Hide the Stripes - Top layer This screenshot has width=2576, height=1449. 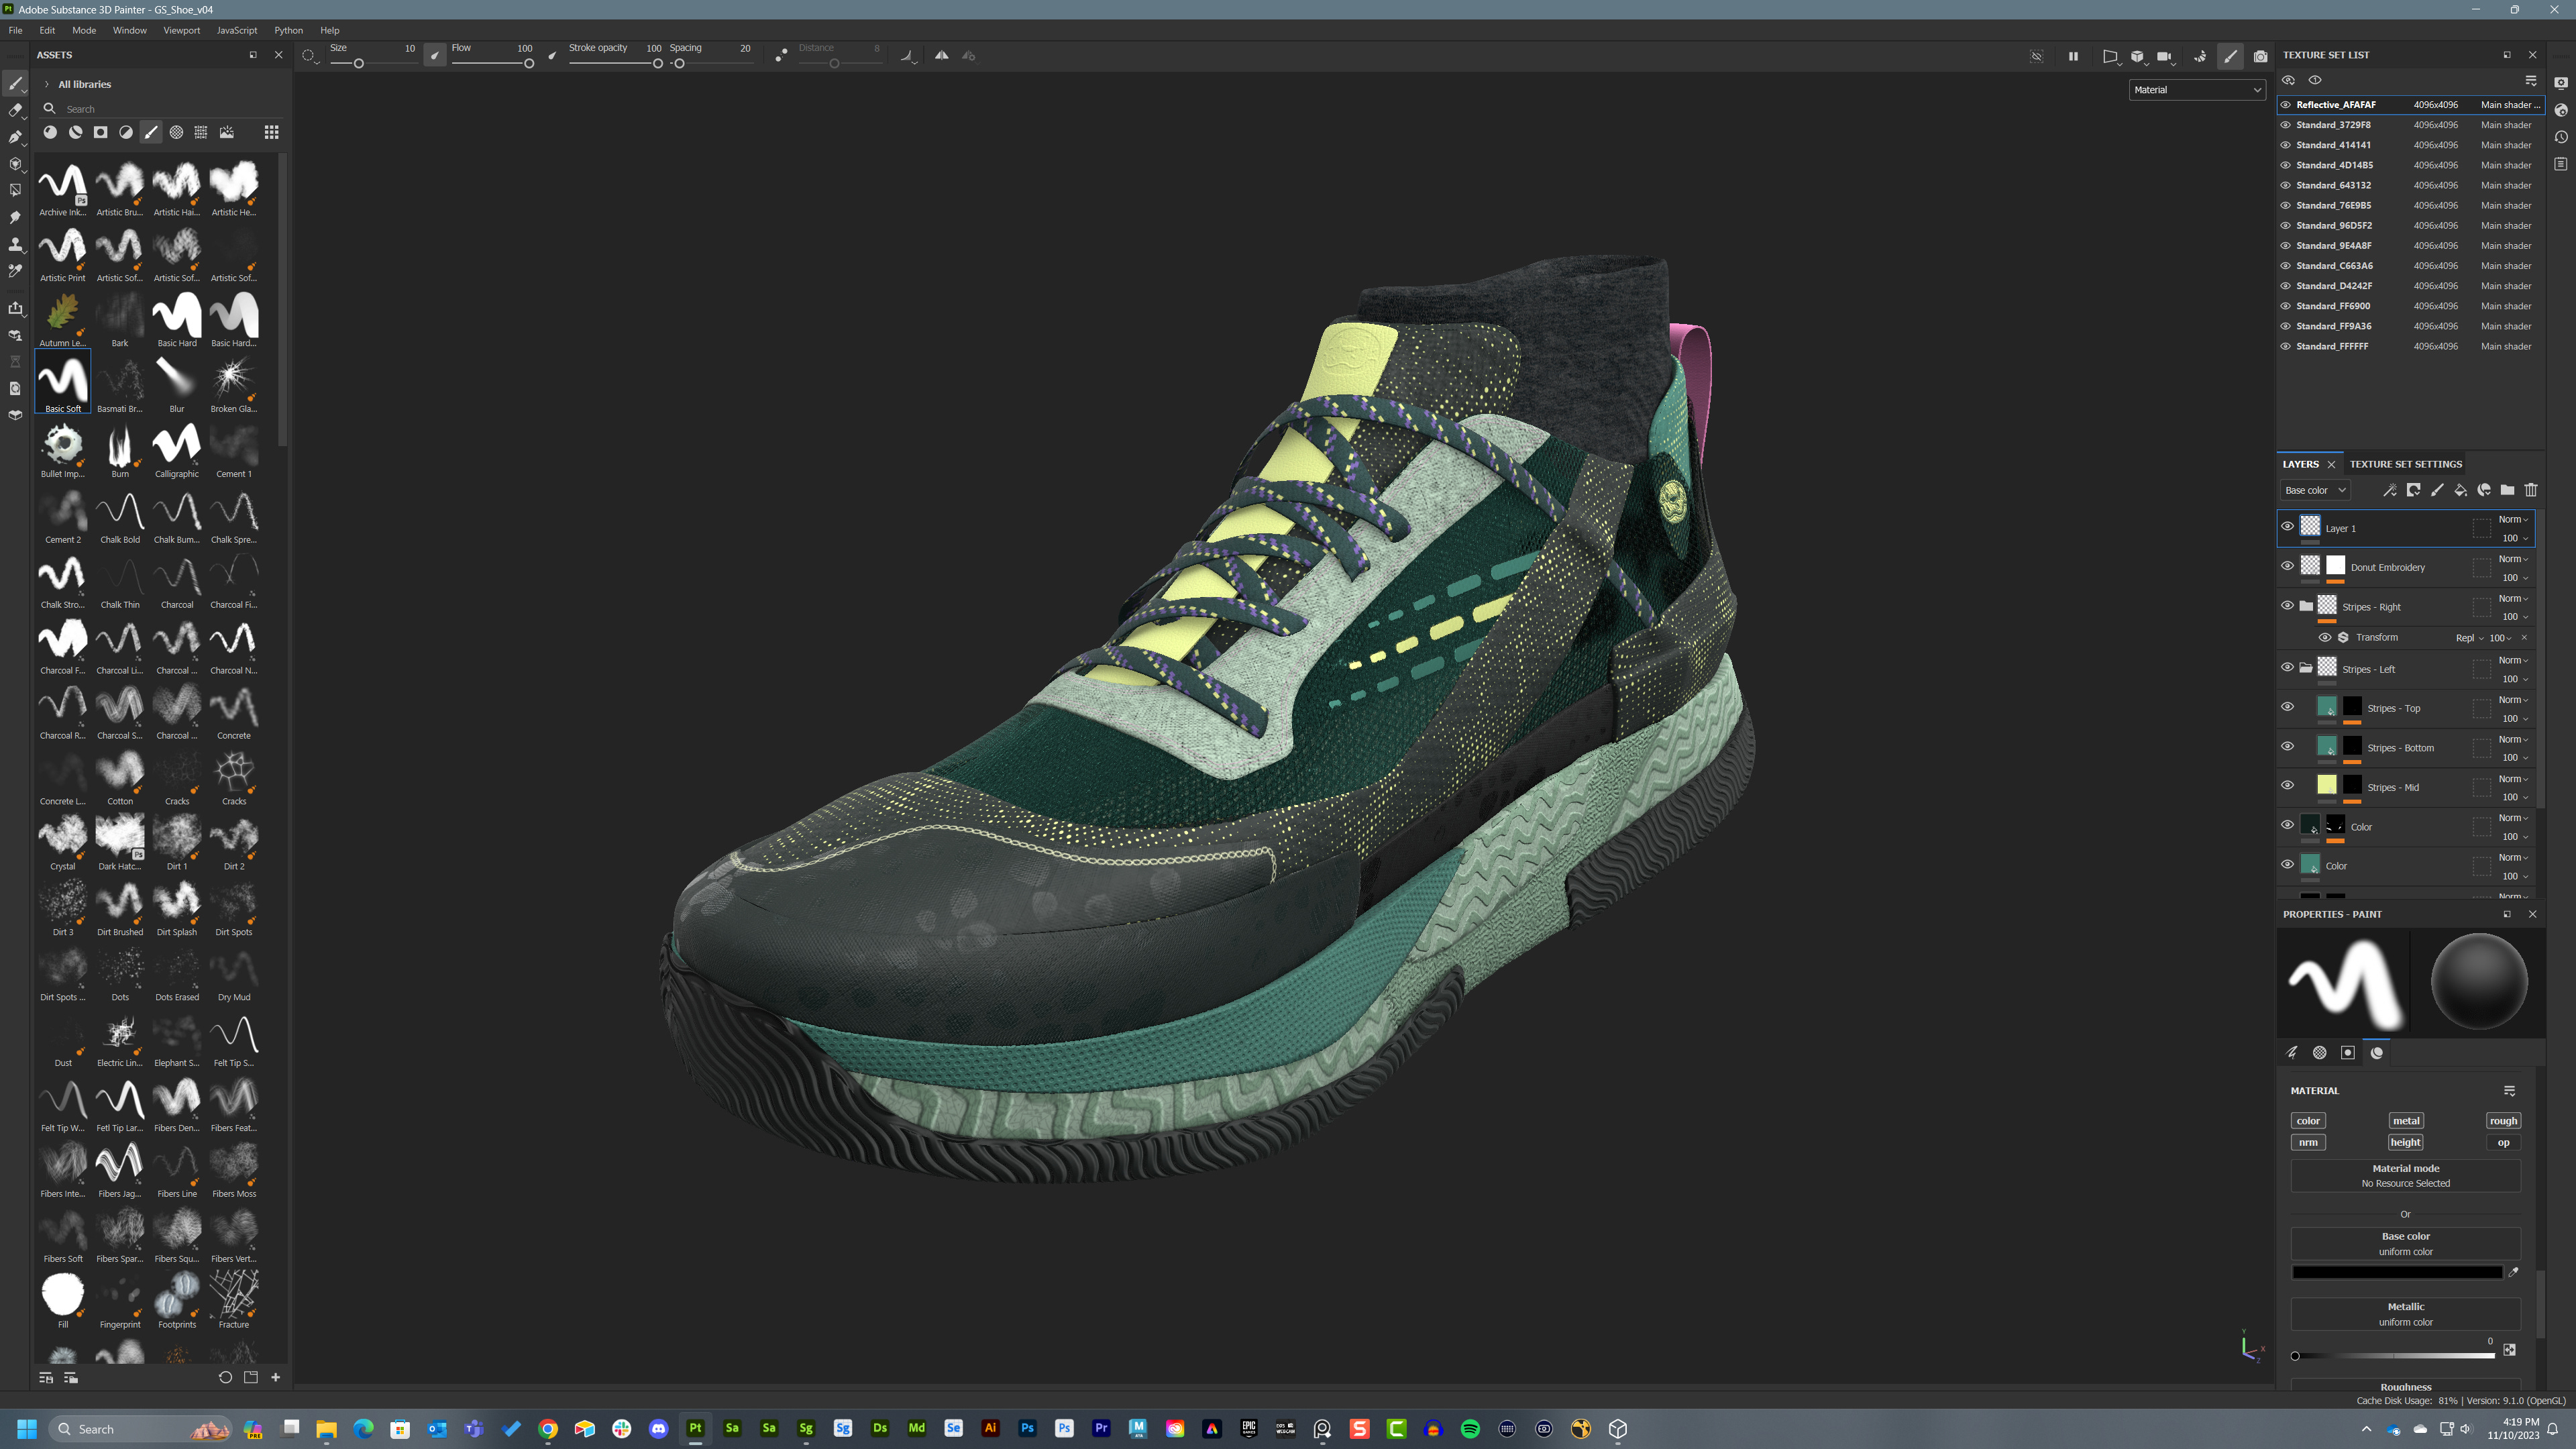(2287, 707)
